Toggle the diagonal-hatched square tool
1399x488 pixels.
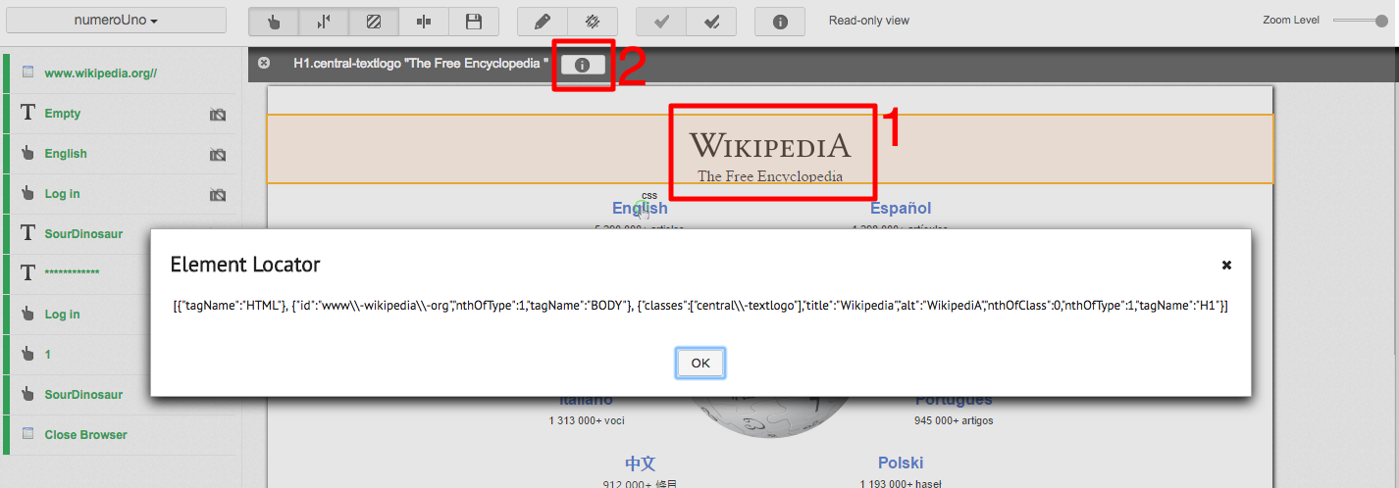click(374, 21)
